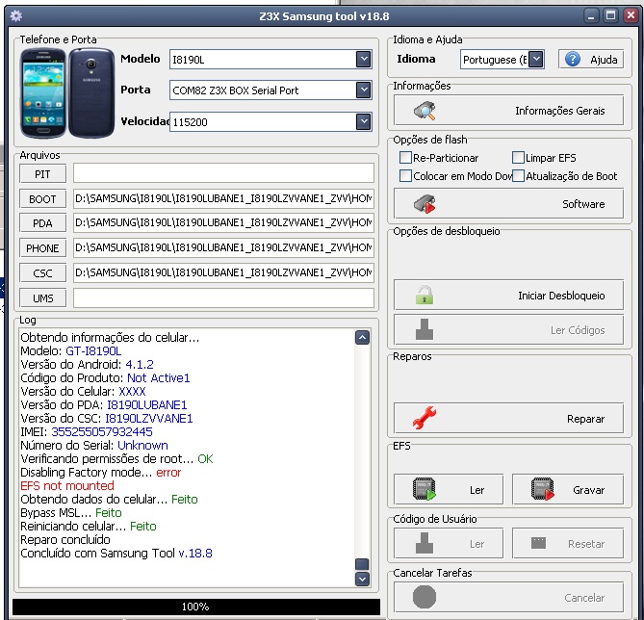Click 'Disabling Factory mode... error' line
The image size is (644, 620).
101,472
